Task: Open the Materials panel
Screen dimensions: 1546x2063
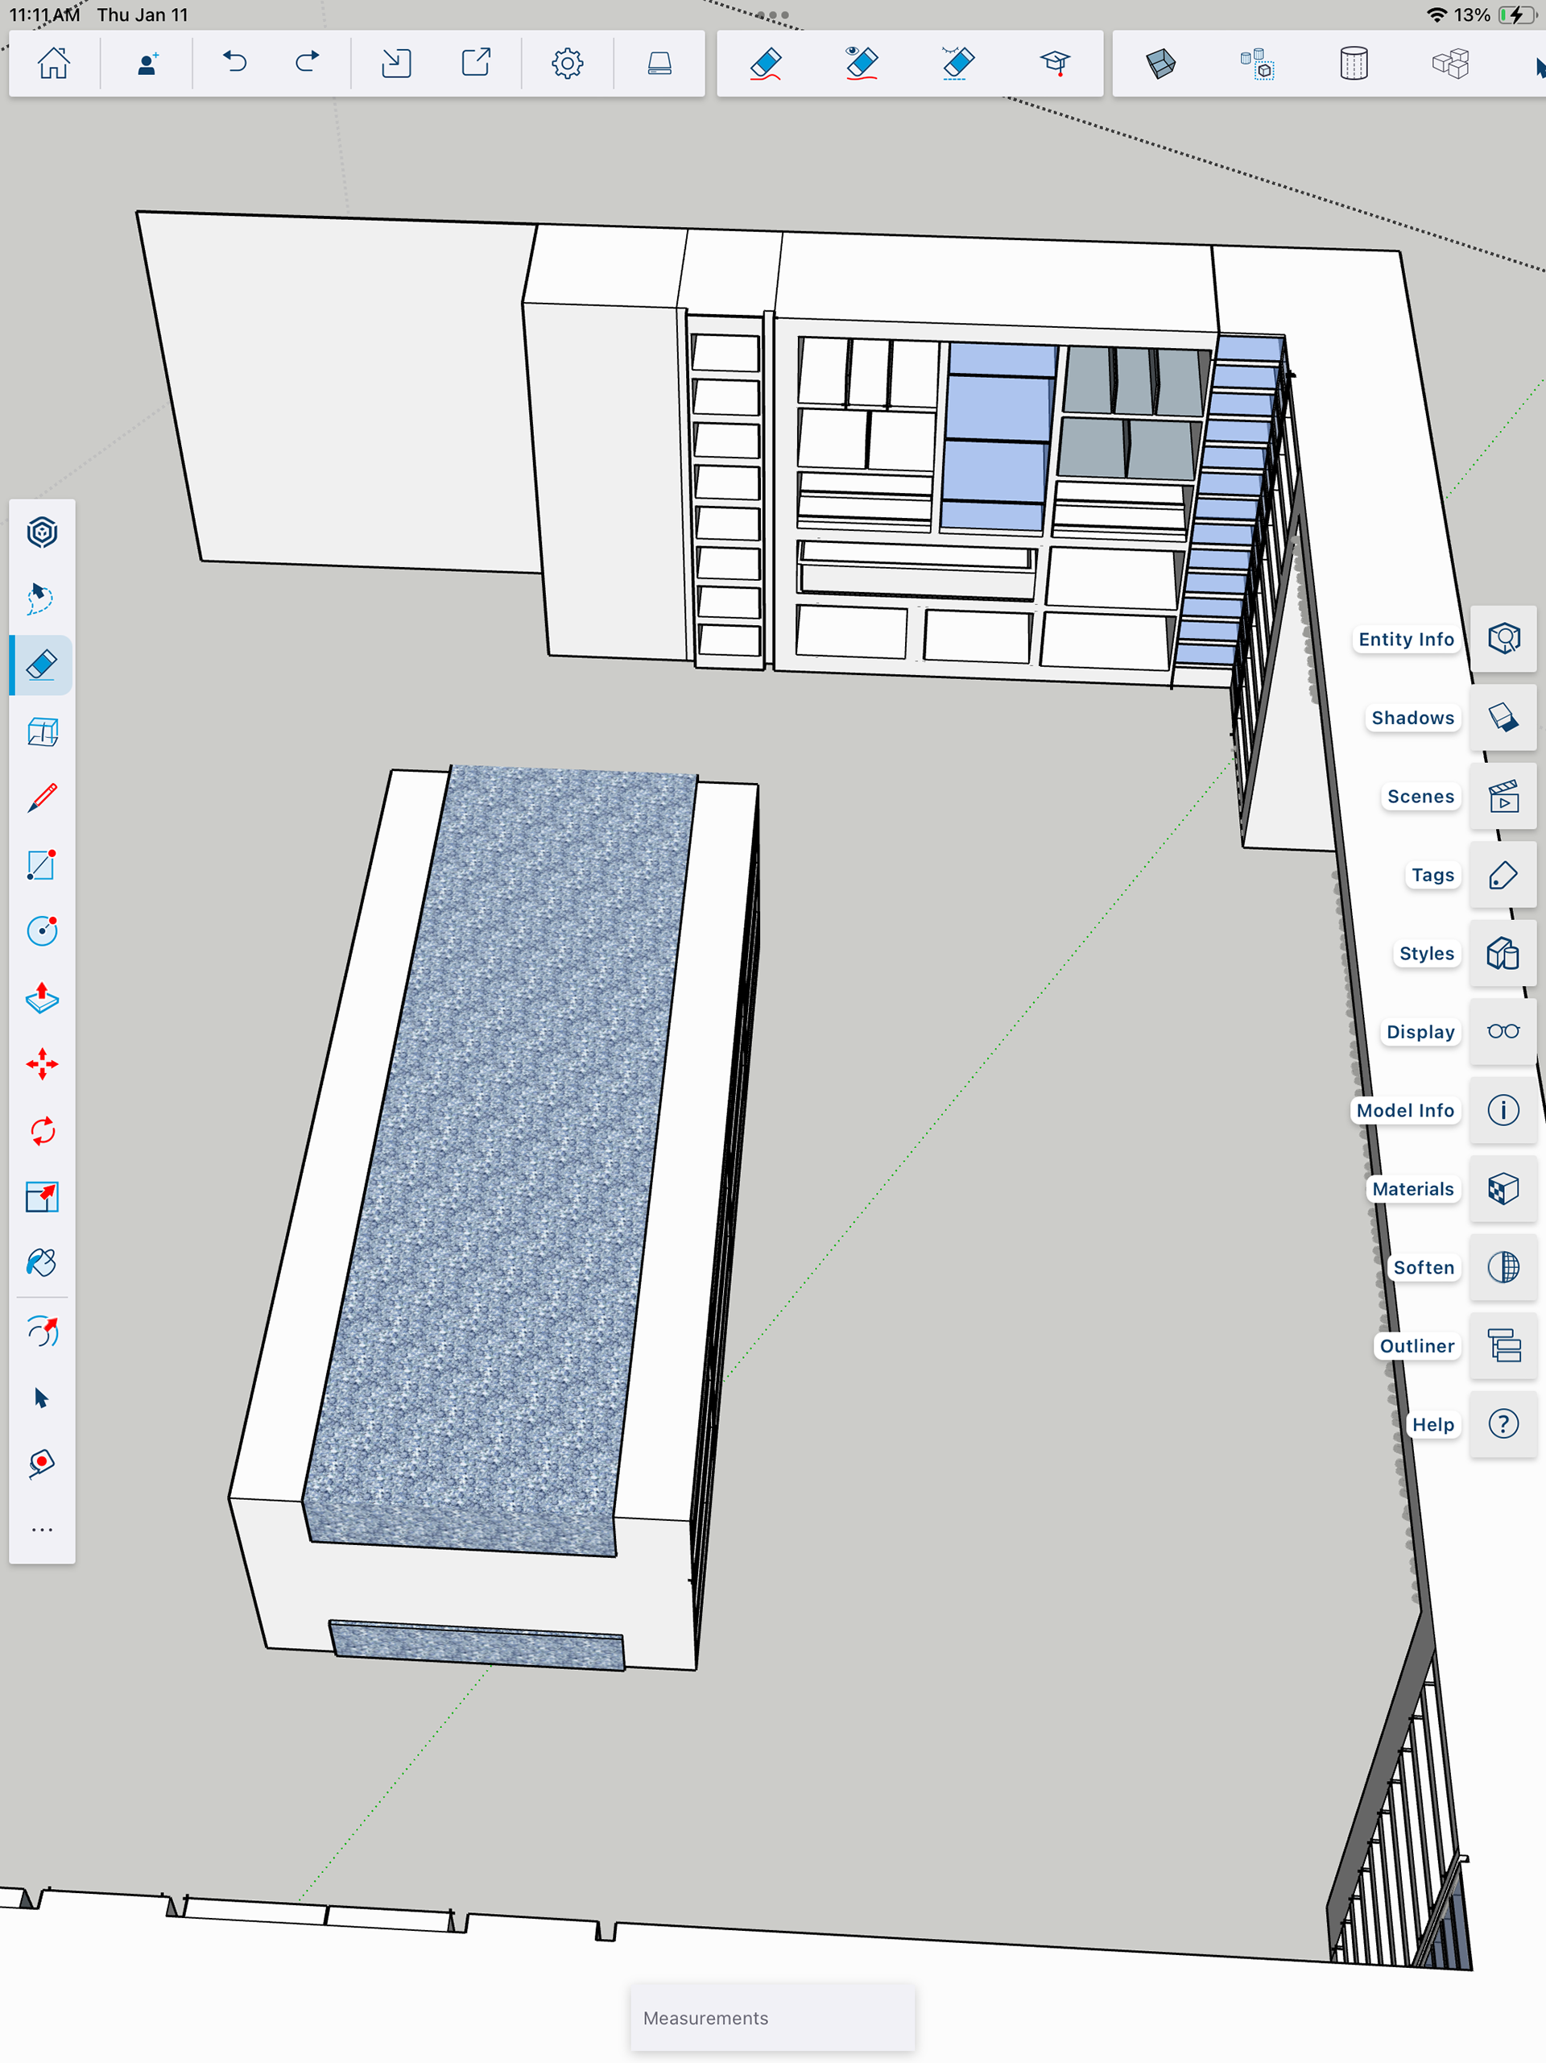Action: coord(1503,1189)
